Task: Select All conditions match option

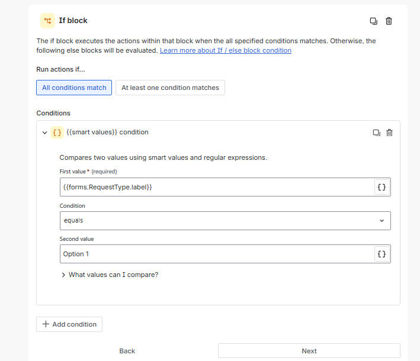Action: [74, 88]
